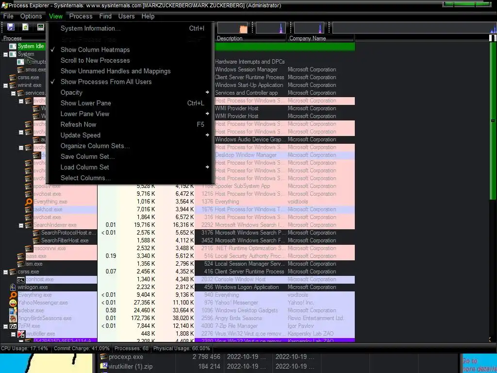Click the Physical Usage status bar entry
The height and width of the screenshot is (373, 497).
coord(182,348)
